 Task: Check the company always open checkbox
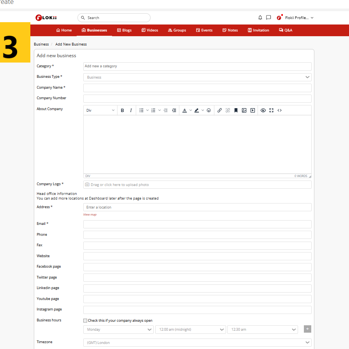click(x=85, y=321)
